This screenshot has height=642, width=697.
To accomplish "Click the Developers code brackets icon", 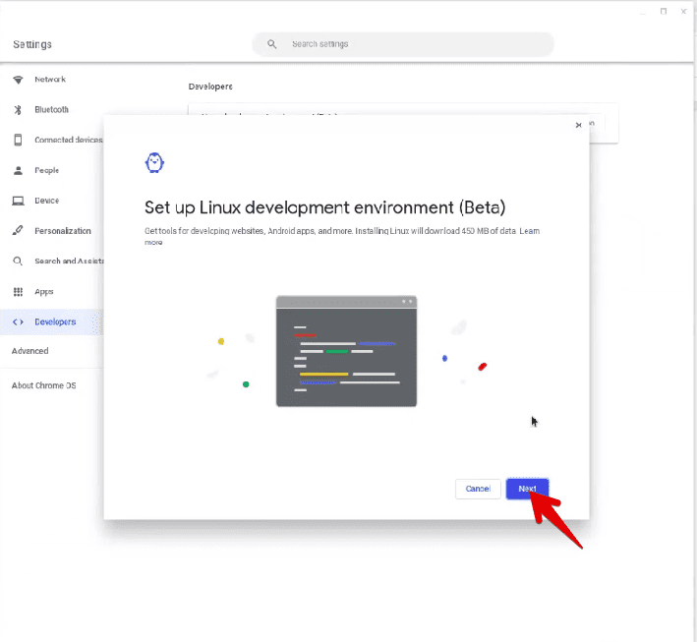I will pos(18,321).
